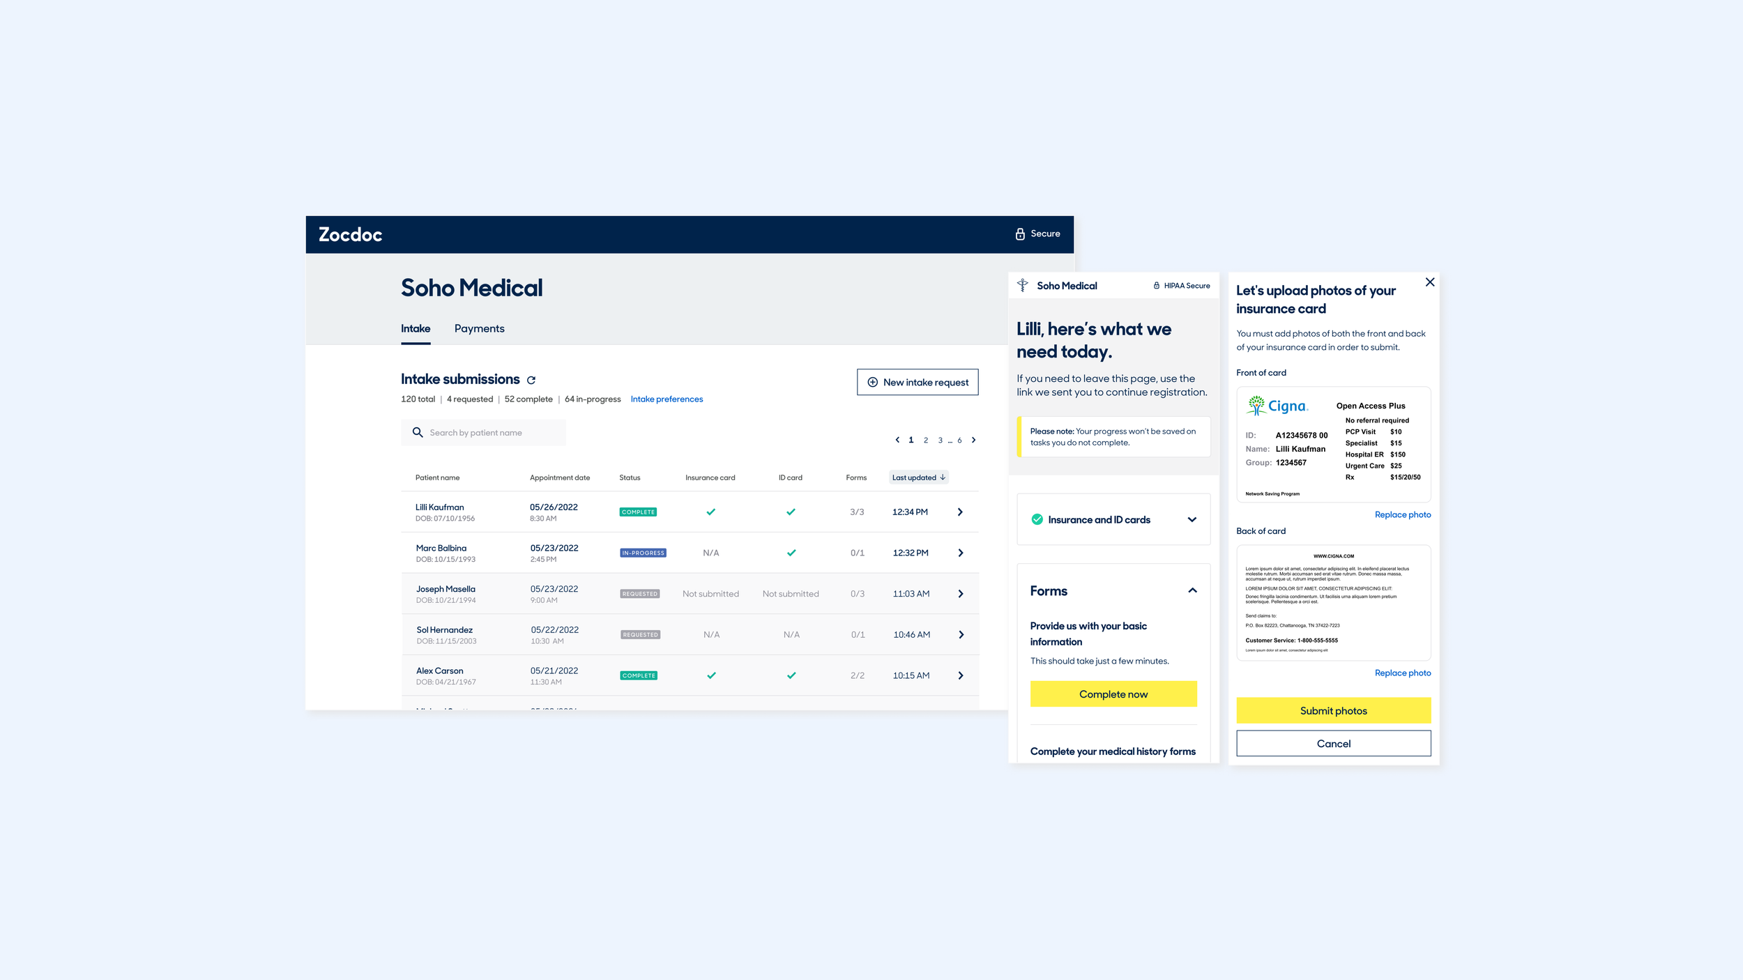Click the back of card thumbnail
This screenshot has height=980, width=1743.
point(1333,602)
